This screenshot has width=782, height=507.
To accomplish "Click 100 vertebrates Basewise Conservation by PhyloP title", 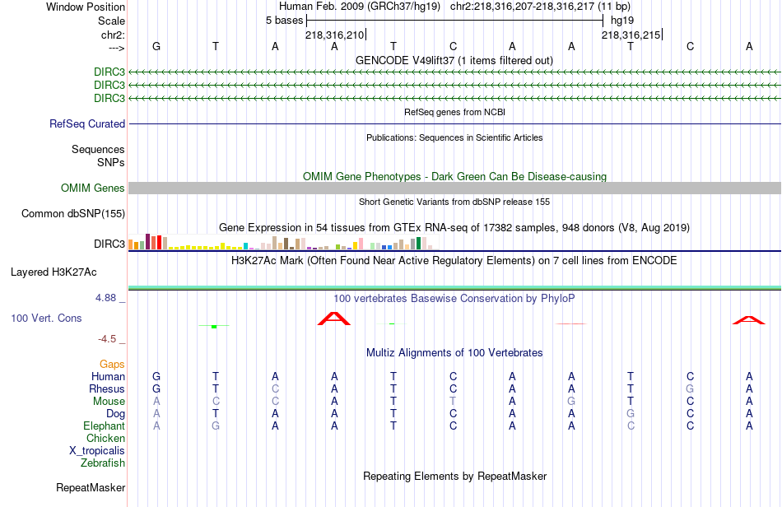I will (454, 298).
